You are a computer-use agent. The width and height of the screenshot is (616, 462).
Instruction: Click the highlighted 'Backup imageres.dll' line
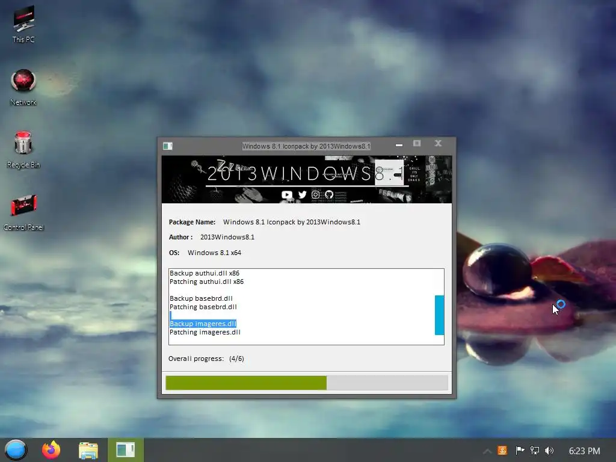203,324
